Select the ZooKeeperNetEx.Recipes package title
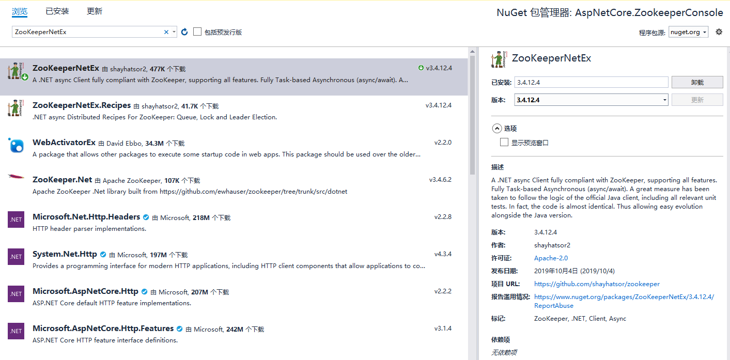This screenshot has width=730, height=360. click(x=82, y=105)
